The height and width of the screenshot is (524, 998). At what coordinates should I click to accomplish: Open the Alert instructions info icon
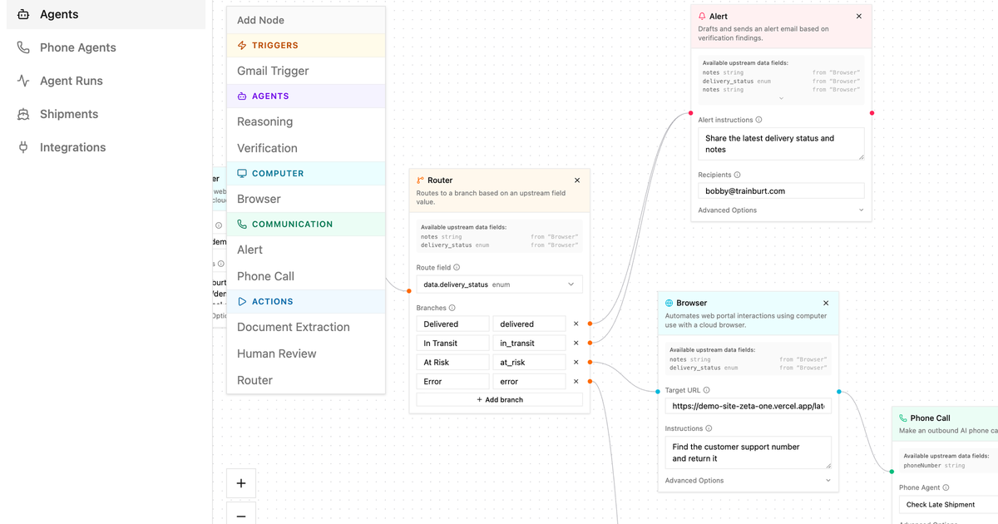coord(758,120)
